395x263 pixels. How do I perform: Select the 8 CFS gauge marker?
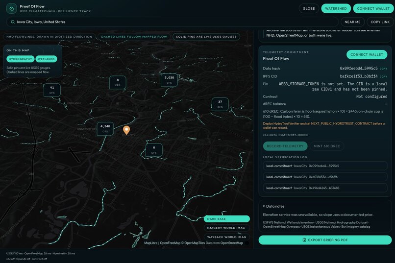click(118, 82)
